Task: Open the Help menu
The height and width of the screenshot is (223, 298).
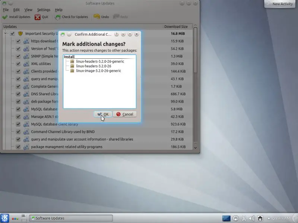Action: pyautogui.click(x=58, y=10)
